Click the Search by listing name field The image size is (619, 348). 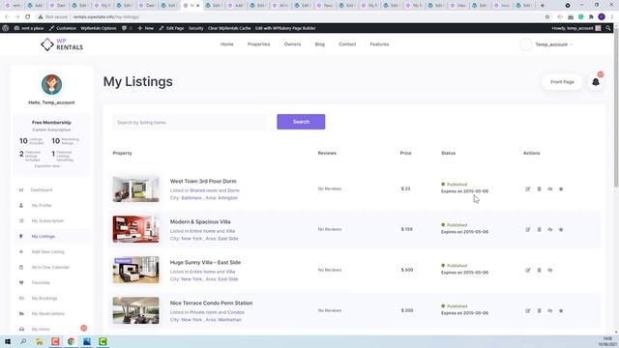[191, 123]
